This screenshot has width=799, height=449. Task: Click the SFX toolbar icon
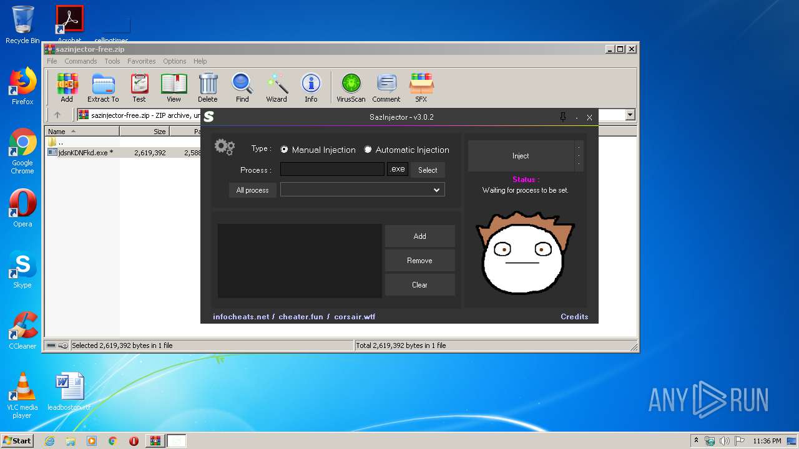point(421,87)
